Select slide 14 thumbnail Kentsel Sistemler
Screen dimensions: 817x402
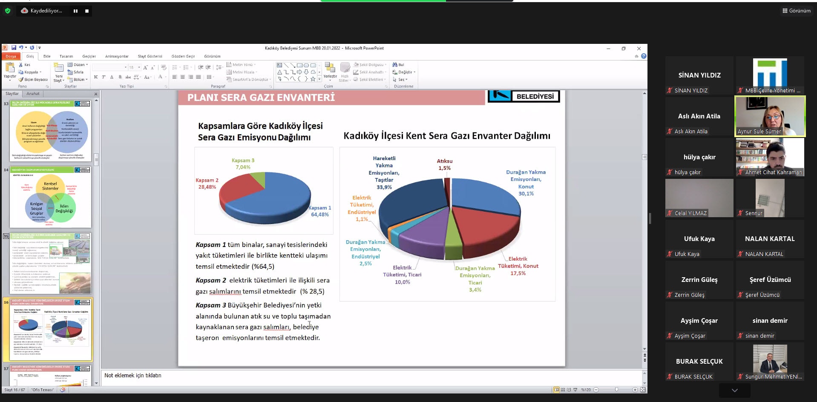50,197
